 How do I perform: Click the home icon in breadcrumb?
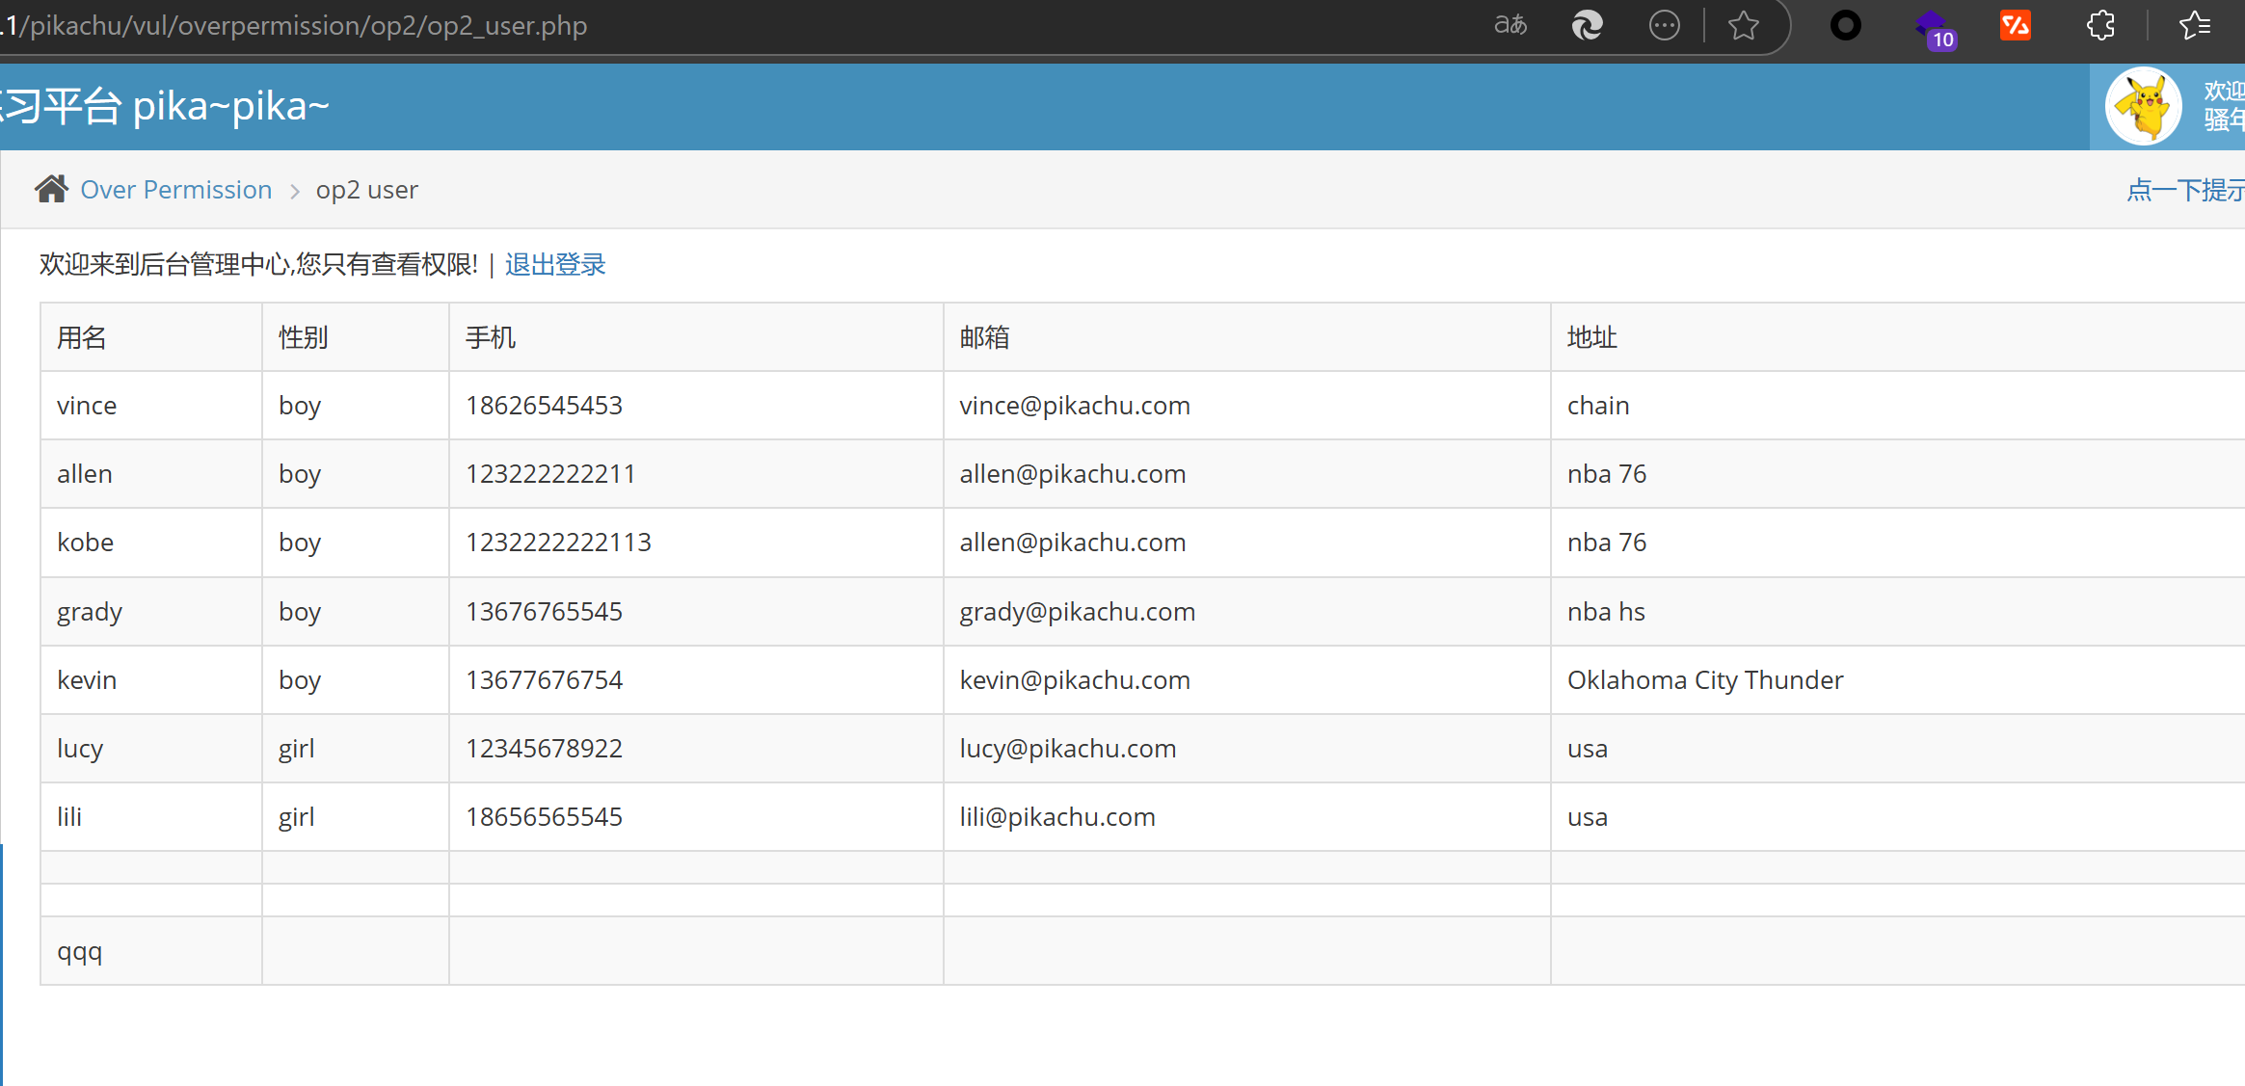[x=51, y=189]
